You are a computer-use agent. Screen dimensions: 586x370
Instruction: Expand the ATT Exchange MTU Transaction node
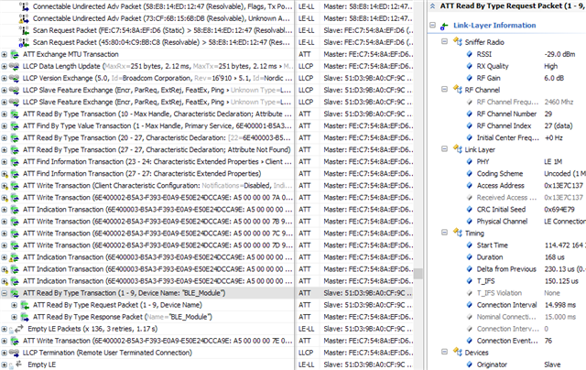click(5, 54)
